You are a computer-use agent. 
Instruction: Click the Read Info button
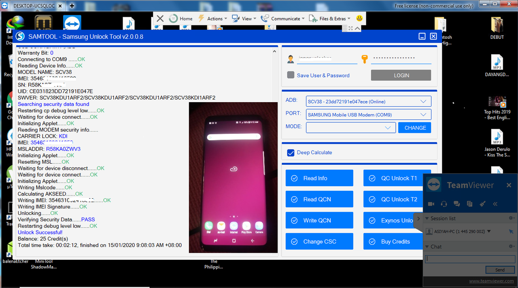point(319,178)
